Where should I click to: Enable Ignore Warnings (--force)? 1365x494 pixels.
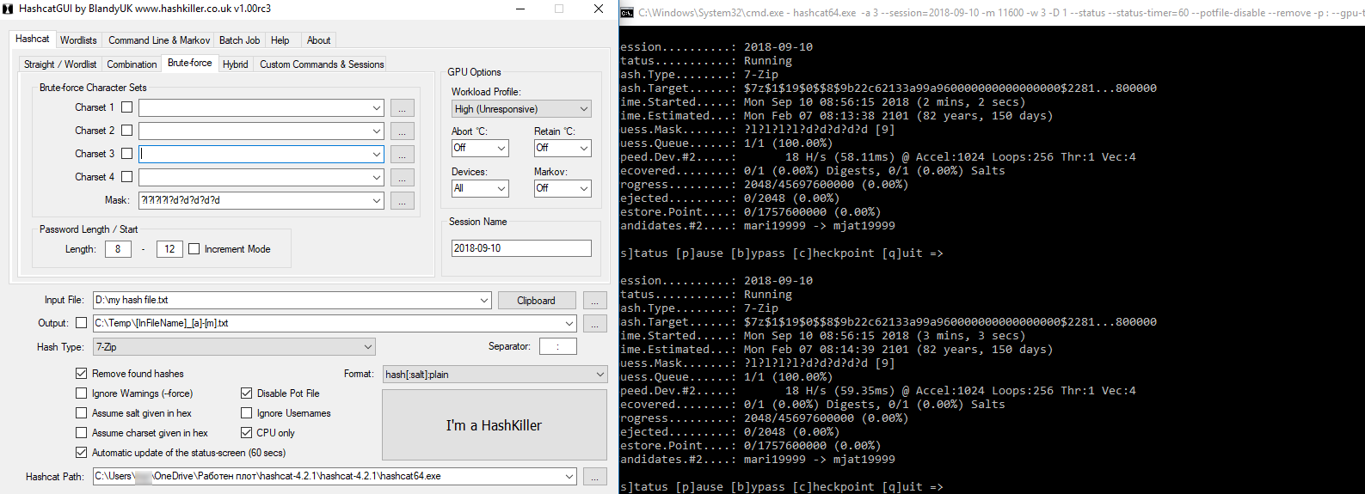(82, 393)
